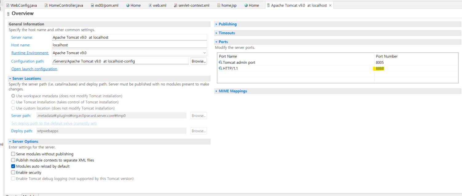Viewport: 462px width, 196px height.
Task: Select Use Tomcat installation radio option
Action: pos(13,102)
